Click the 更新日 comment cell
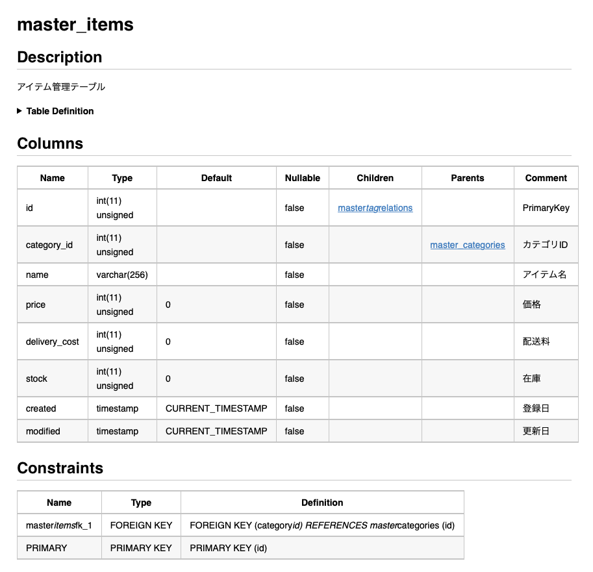Viewport: 593px width, 572px height. pyautogui.click(x=546, y=431)
